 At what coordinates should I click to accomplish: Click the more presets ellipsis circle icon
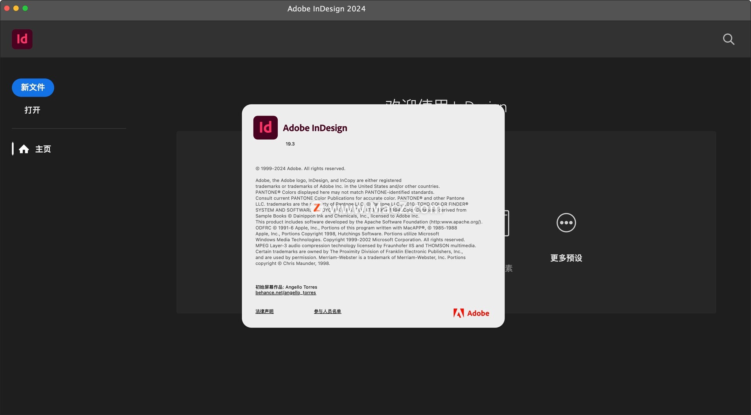point(566,223)
